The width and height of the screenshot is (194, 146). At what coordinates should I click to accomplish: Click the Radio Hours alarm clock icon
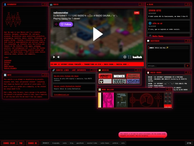pos(148,72)
